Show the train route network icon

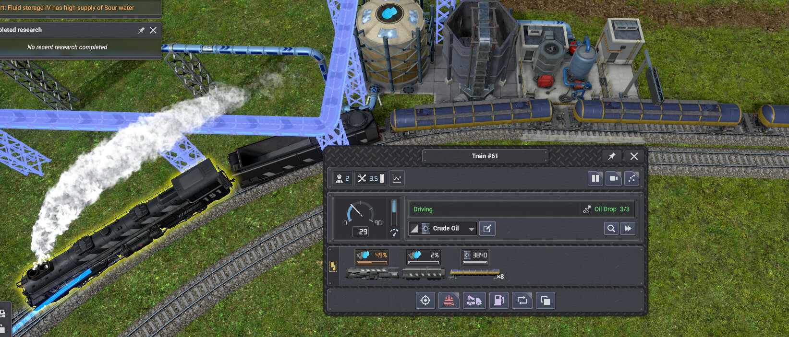(631, 178)
